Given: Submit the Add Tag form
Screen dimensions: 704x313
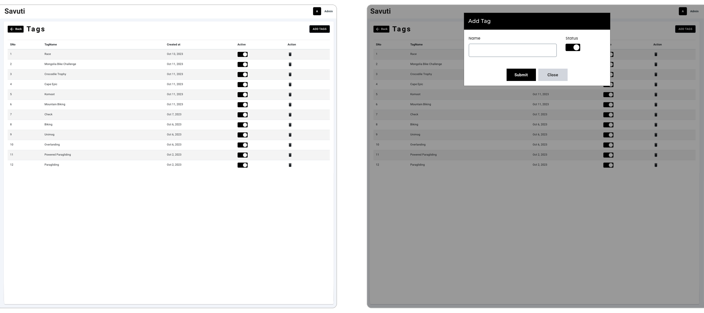Looking at the screenshot, I should [x=521, y=75].
